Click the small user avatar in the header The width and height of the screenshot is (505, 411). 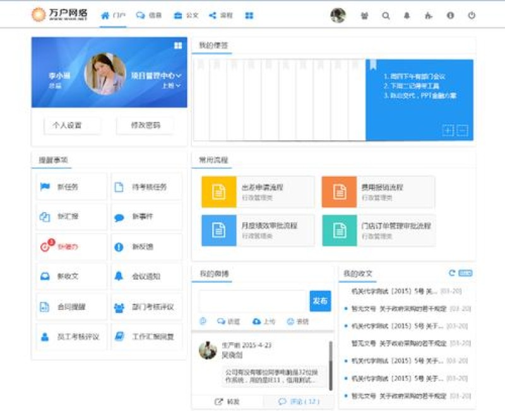coord(338,15)
